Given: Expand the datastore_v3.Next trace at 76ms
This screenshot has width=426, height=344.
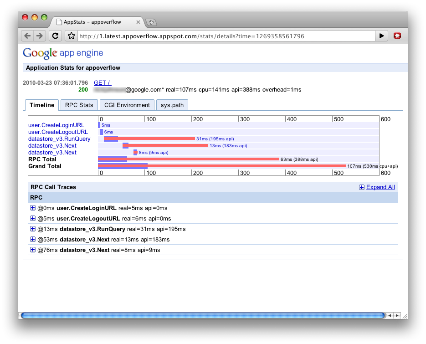Looking at the screenshot, I should coord(33,250).
